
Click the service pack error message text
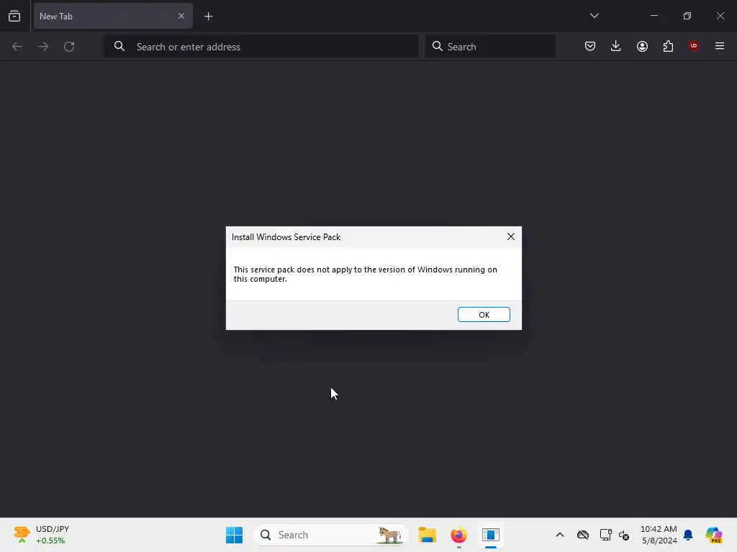pyautogui.click(x=365, y=274)
